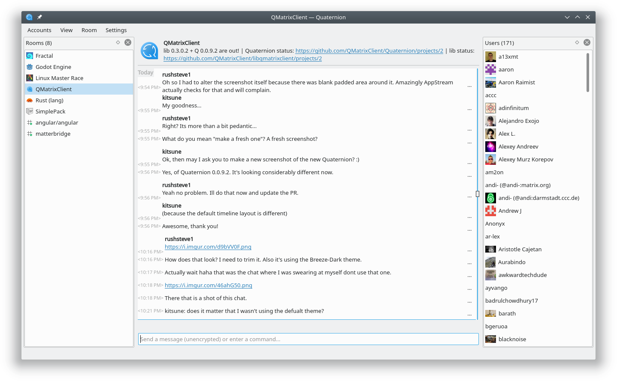Click the Linux Master Race room icon
Viewport: 617px width, 381px height.
30,78
